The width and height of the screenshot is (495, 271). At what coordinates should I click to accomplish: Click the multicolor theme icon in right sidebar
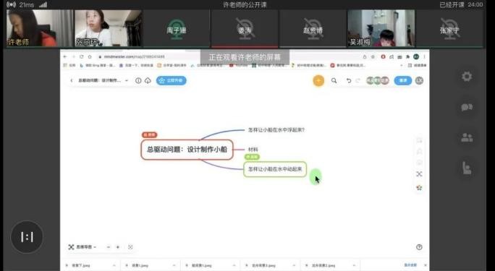[x=419, y=187]
